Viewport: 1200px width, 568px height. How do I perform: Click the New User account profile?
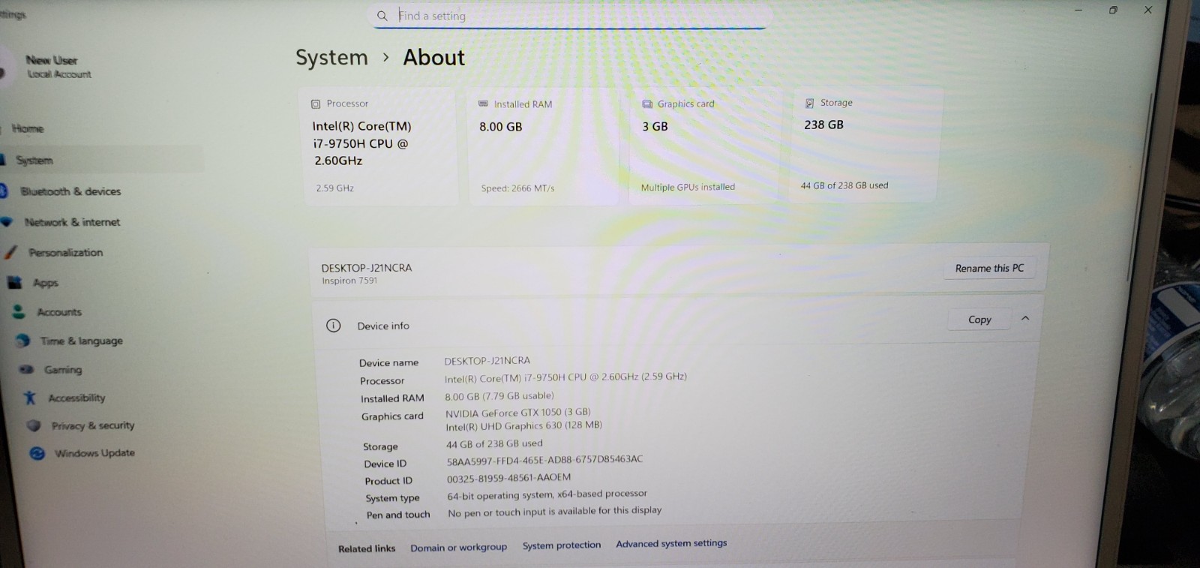[x=58, y=66]
